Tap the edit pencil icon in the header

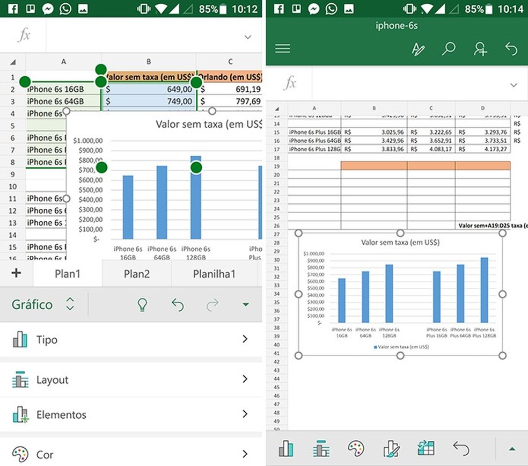(x=419, y=48)
